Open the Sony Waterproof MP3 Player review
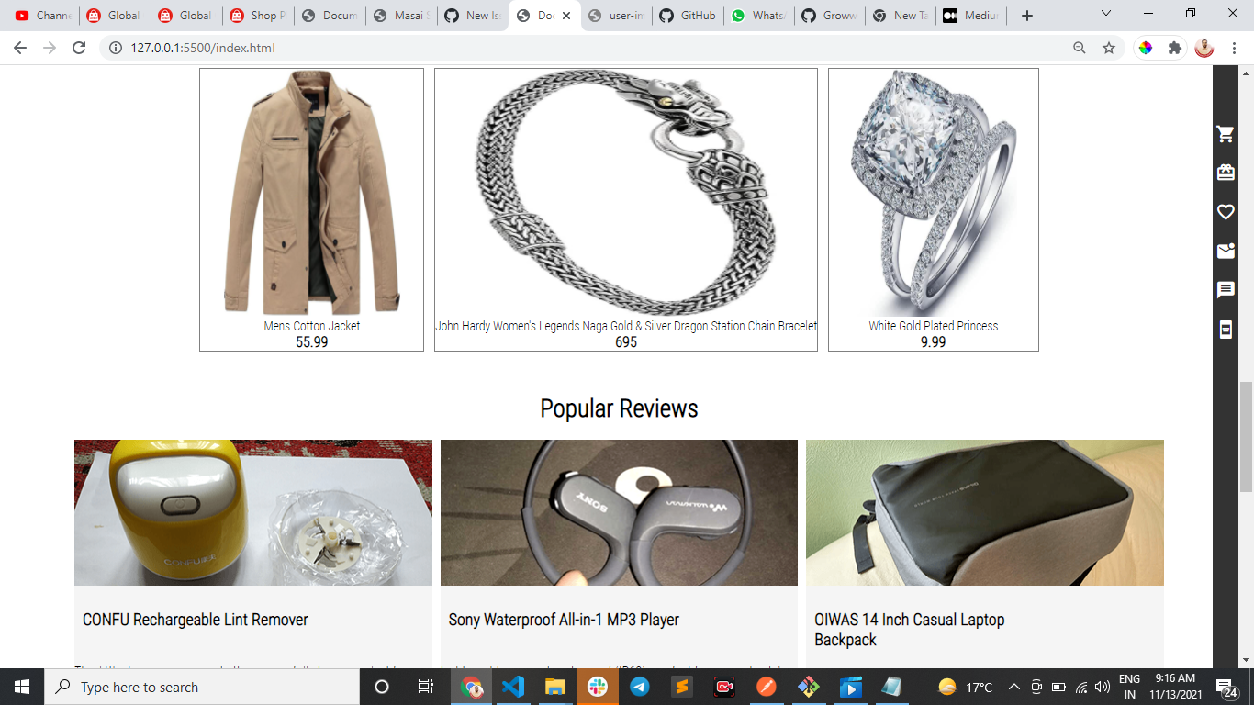This screenshot has width=1254, height=705. 564,620
